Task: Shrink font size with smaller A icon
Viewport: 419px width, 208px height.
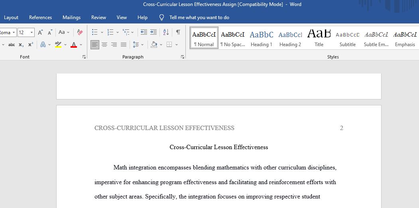Action: tap(50, 32)
